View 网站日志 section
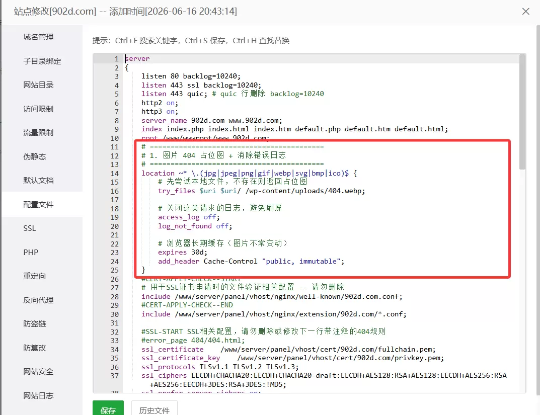This screenshot has height=415, width=540. pos(38,396)
